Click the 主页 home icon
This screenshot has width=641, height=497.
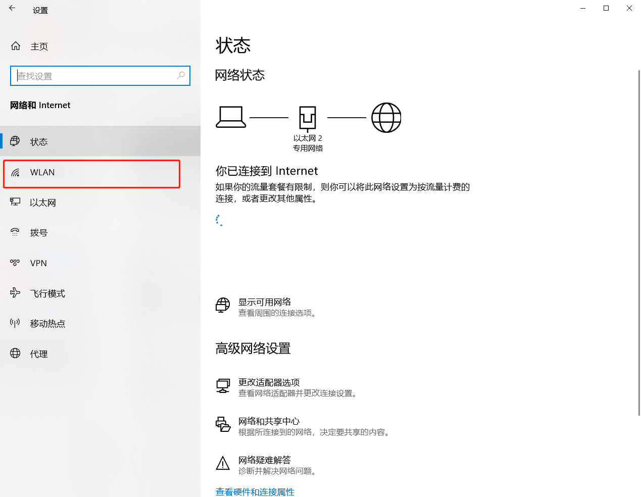click(15, 45)
